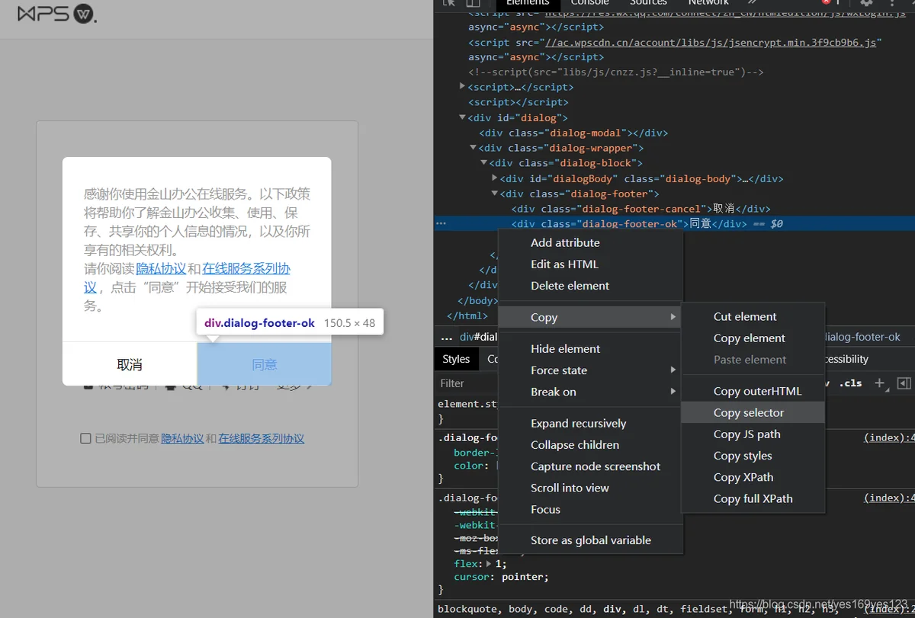This screenshot has height=618, width=915.
Task: Select Collapse children
Action: [x=590, y=444]
